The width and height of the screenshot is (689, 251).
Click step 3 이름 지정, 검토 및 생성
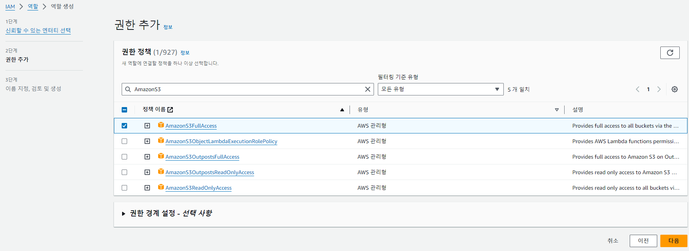click(x=33, y=88)
